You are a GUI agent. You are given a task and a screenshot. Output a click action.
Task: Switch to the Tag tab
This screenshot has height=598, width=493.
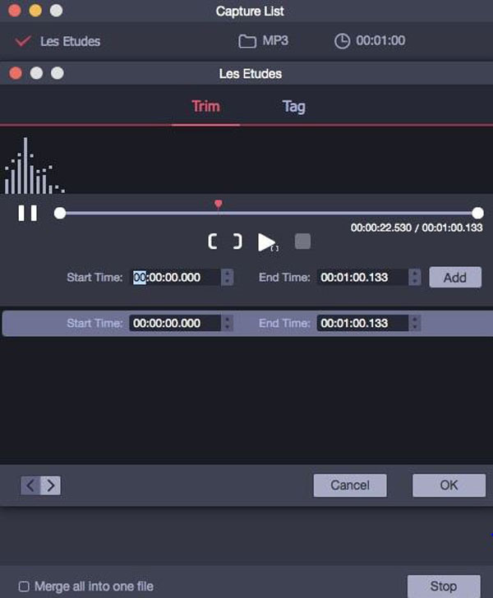pyautogui.click(x=293, y=106)
